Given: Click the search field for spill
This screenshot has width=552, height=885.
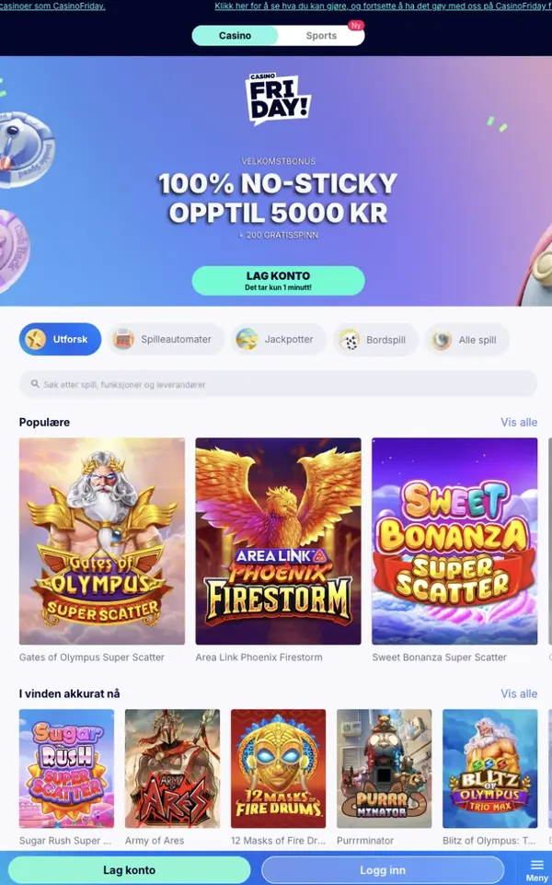Looking at the screenshot, I should 278,384.
